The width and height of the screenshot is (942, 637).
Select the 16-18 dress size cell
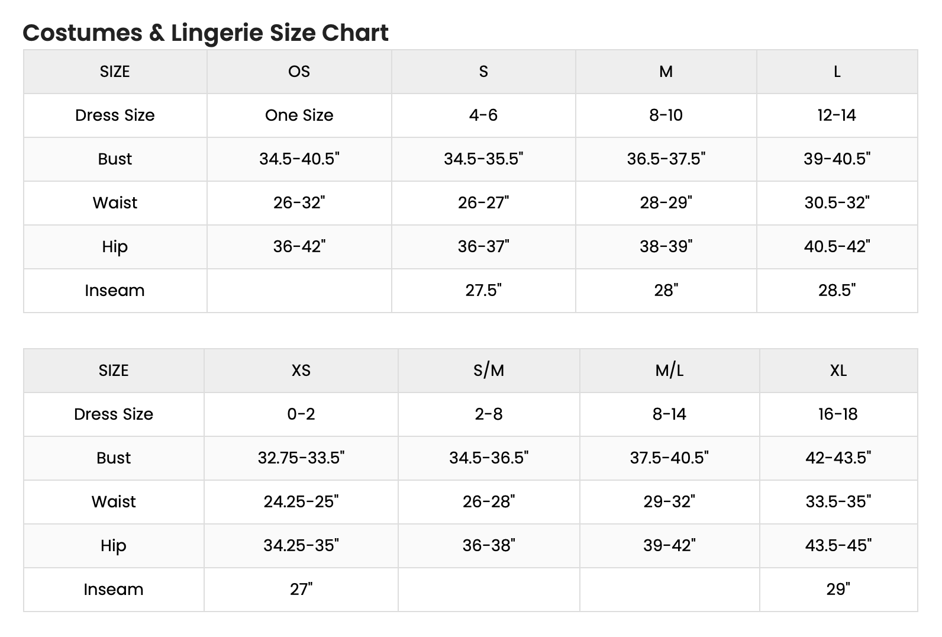tap(838, 414)
